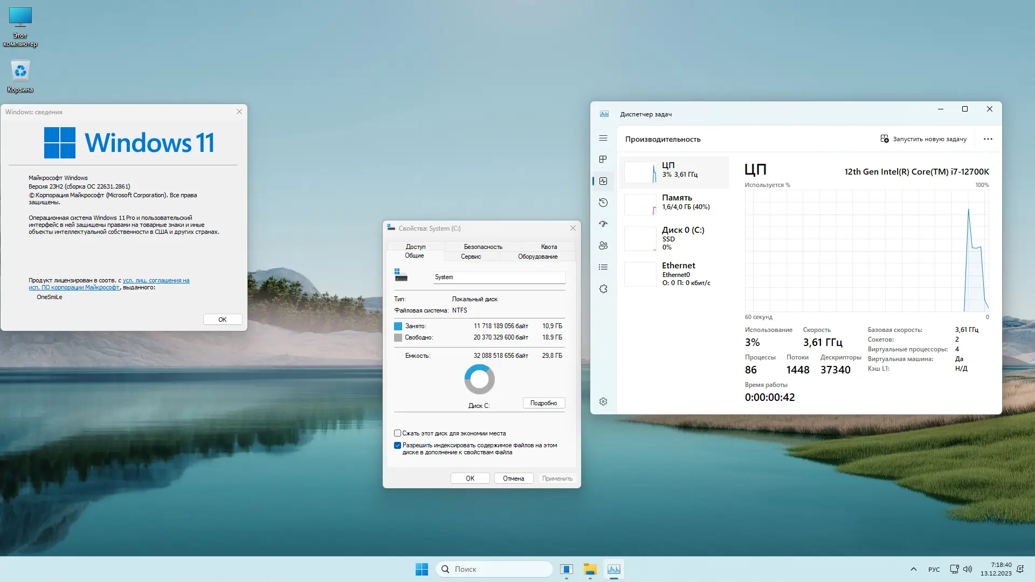The image size is (1035, 582).
Task: Open Task Manager settings gear
Action: [x=603, y=401]
